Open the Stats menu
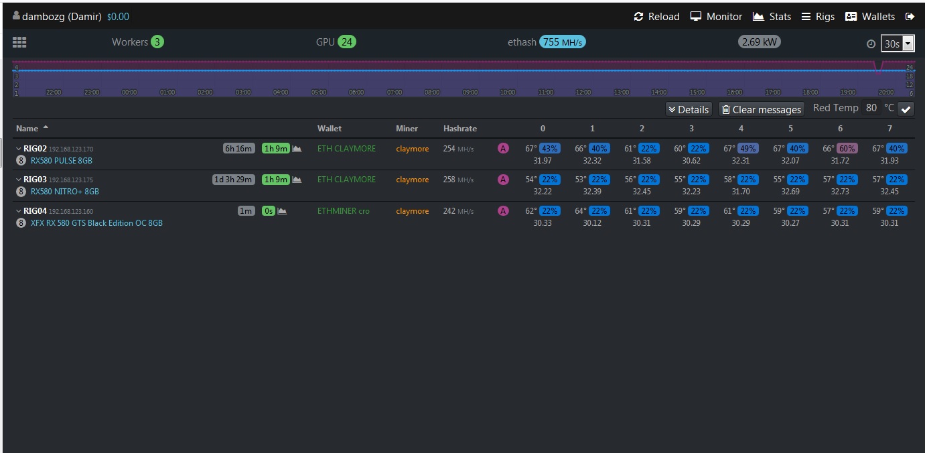The height and width of the screenshot is (453, 927). pos(772,17)
